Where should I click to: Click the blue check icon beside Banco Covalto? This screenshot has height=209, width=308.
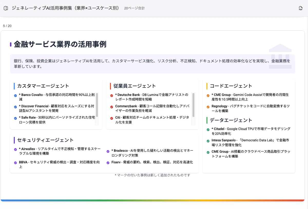pyautogui.click(x=15, y=96)
